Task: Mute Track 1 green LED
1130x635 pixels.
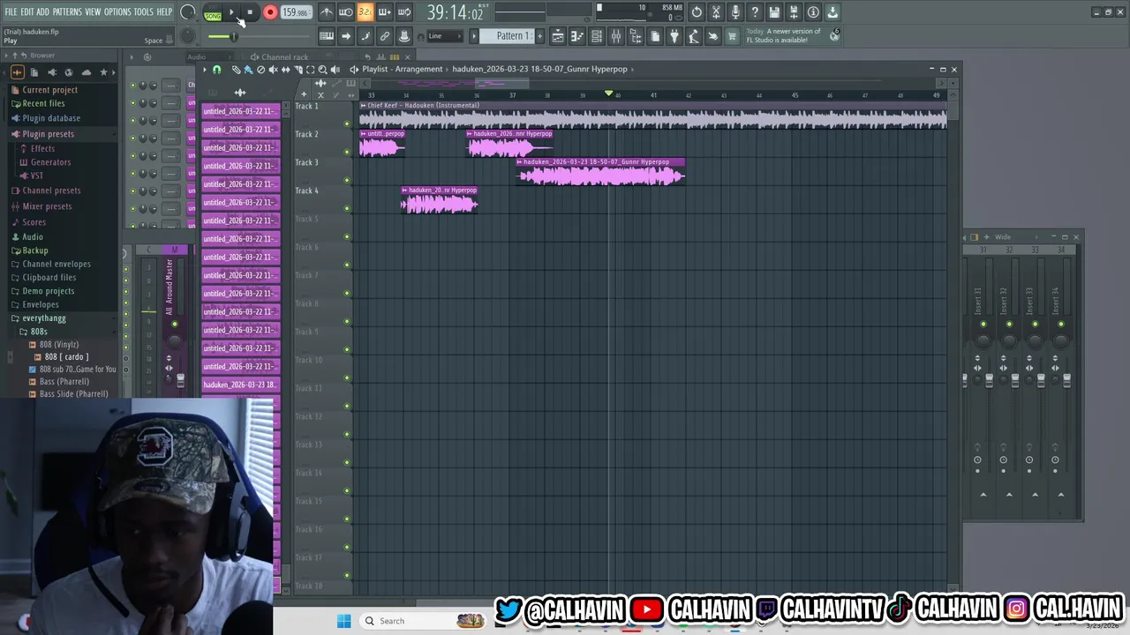Action: point(347,123)
